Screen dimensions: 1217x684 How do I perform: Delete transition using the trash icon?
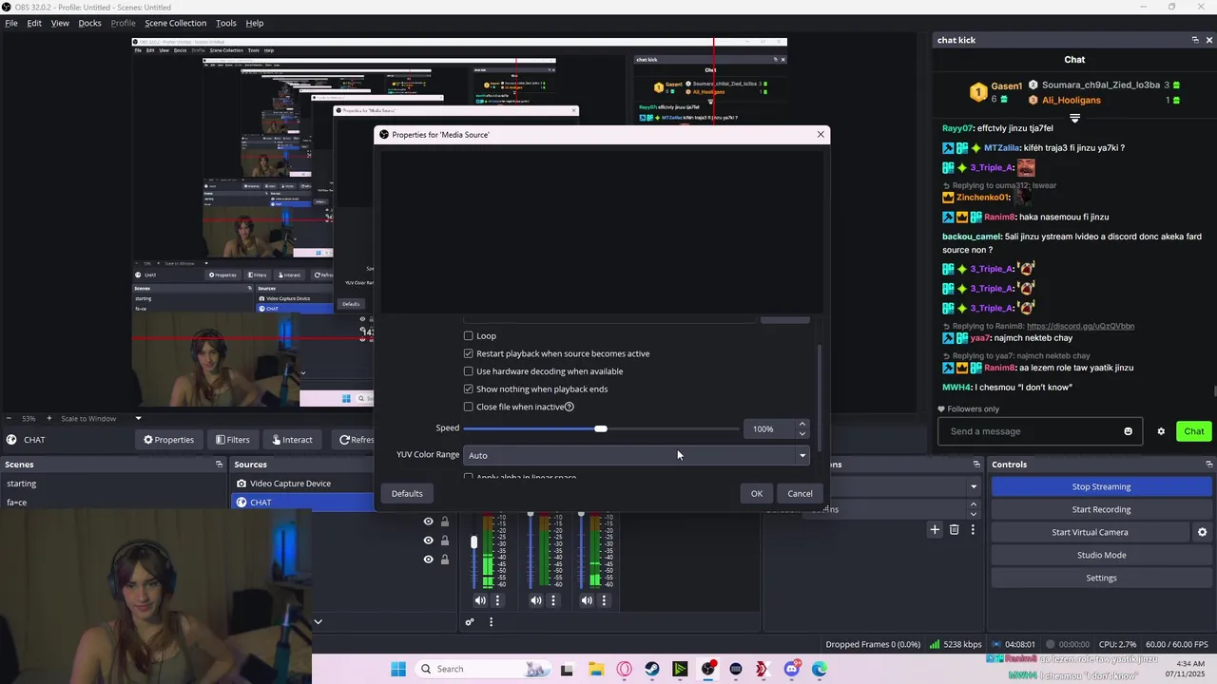click(954, 529)
